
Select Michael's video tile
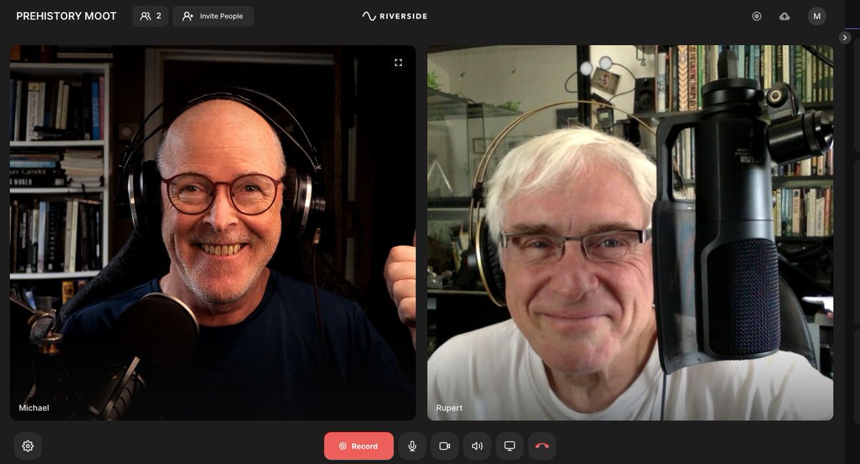click(x=213, y=233)
